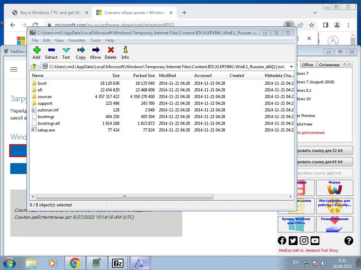The image size is (361, 270).
Task: Switch to the 'Buy a Windows 7 PC' tab
Action: pos(50,13)
